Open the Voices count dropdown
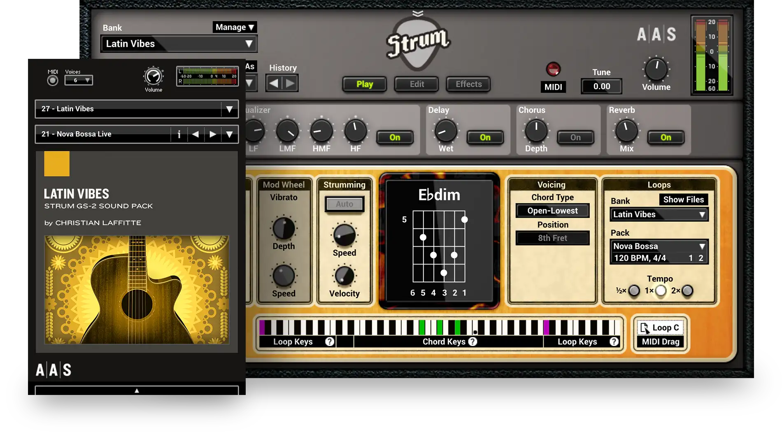This screenshot has width=782, height=432. [79, 80]
